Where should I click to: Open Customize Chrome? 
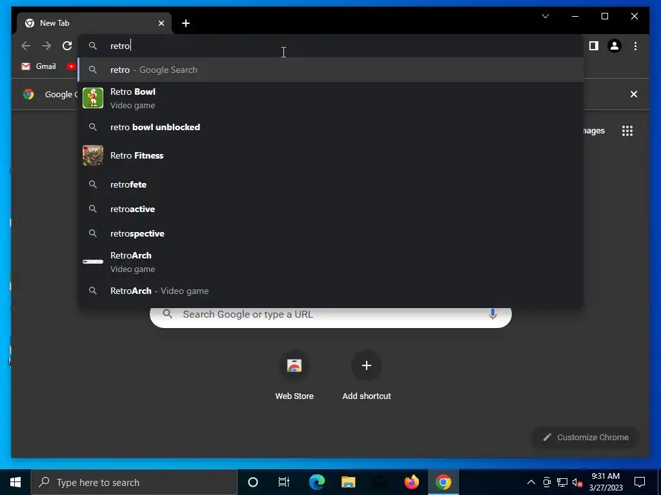(x=586, y=438)
